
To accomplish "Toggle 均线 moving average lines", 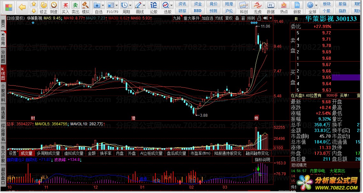I will click(219, 18).
